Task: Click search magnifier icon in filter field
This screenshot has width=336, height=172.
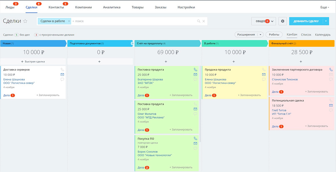Action: (199, 21)
